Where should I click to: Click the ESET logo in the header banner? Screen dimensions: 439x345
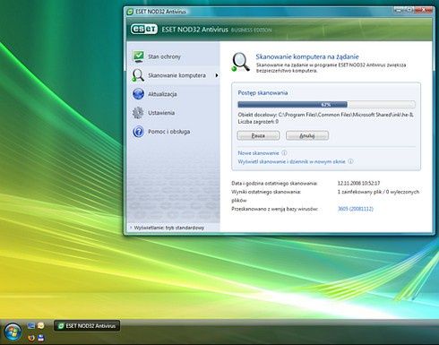[x=144, y=30]
